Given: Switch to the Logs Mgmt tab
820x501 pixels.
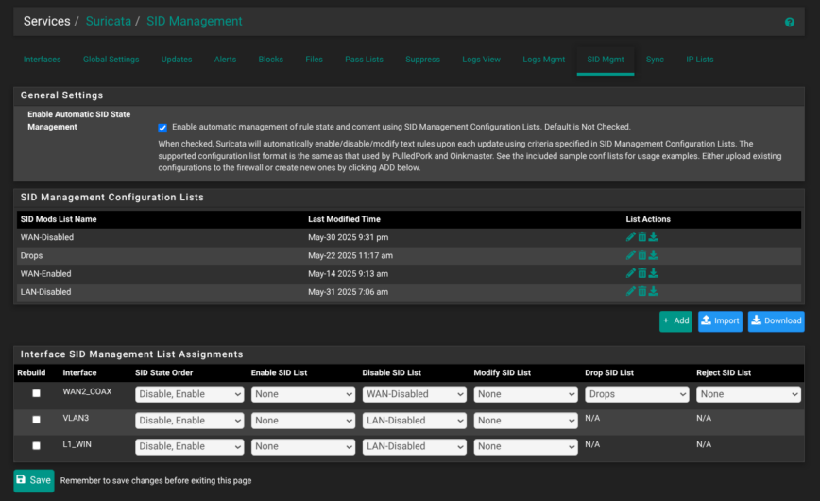Looking at the screenshot, I should click(x=543, y=60).
